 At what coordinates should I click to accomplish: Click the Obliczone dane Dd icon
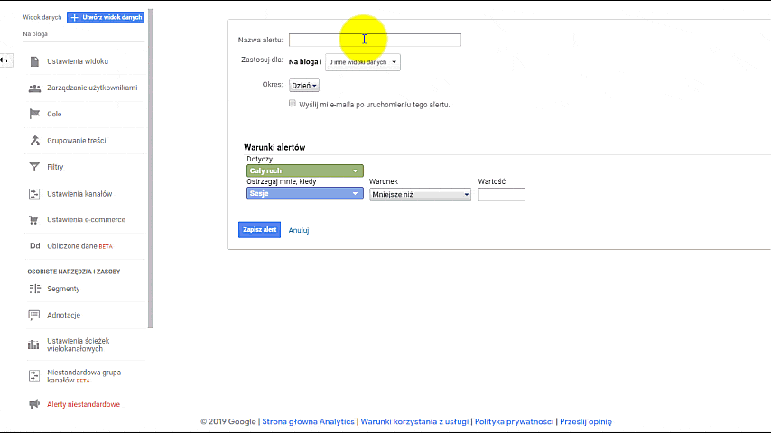click(34, 245)
